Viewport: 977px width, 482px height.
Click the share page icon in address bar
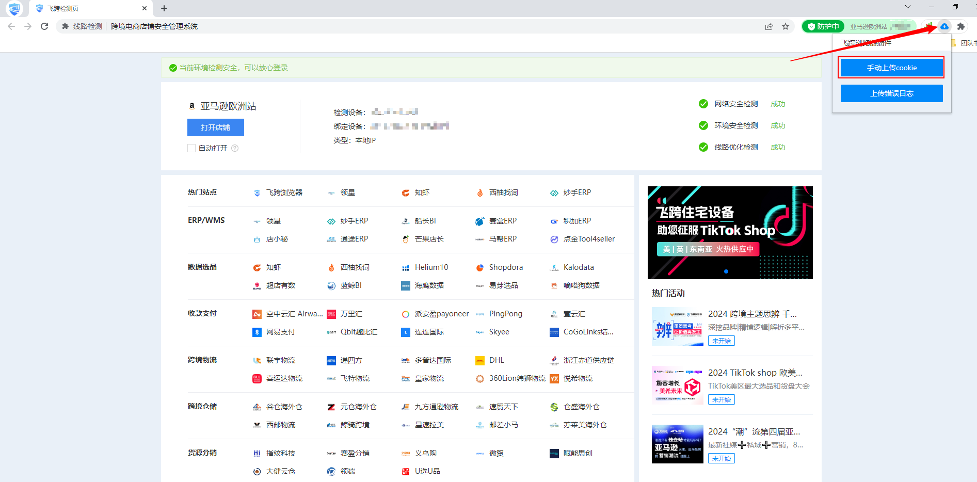(x=769, y=26)
